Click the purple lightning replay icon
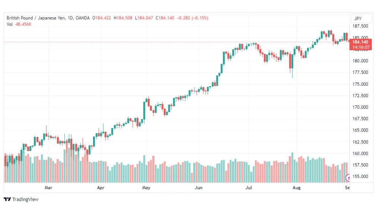 (x=348, y=178)
